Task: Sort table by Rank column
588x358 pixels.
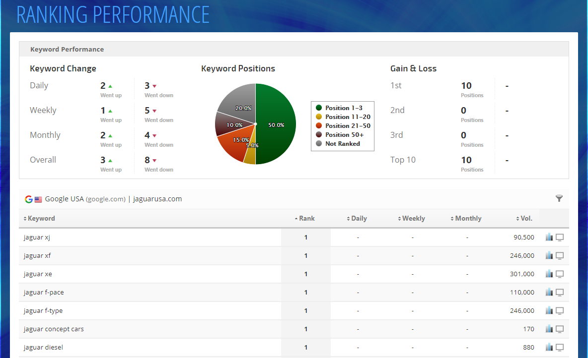Action: 306,219
